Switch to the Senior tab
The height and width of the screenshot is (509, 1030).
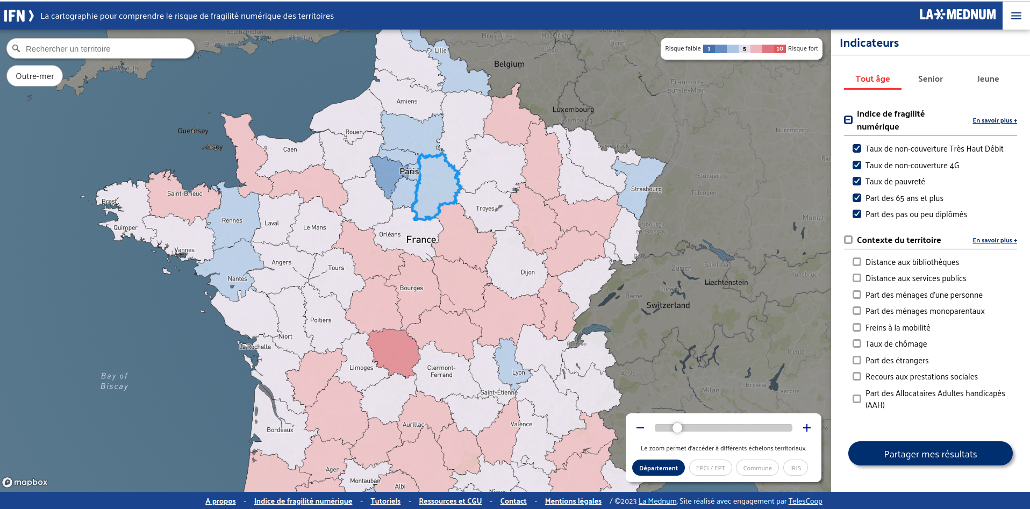click(x=931, y=78)
